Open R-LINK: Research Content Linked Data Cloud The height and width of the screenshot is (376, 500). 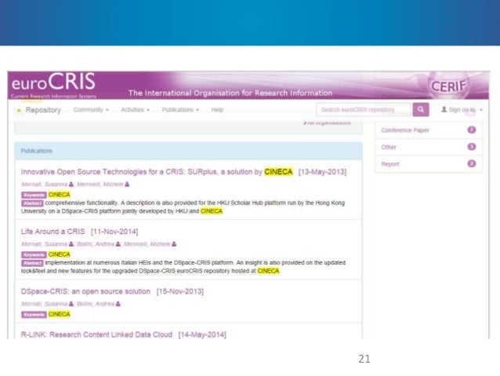pos(96,334)
